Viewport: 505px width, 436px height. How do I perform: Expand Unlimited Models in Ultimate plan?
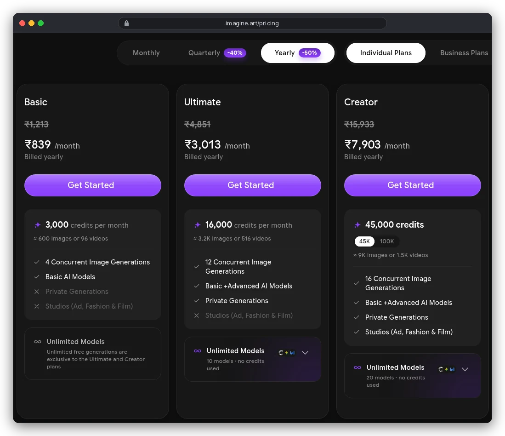pos(305,353)
